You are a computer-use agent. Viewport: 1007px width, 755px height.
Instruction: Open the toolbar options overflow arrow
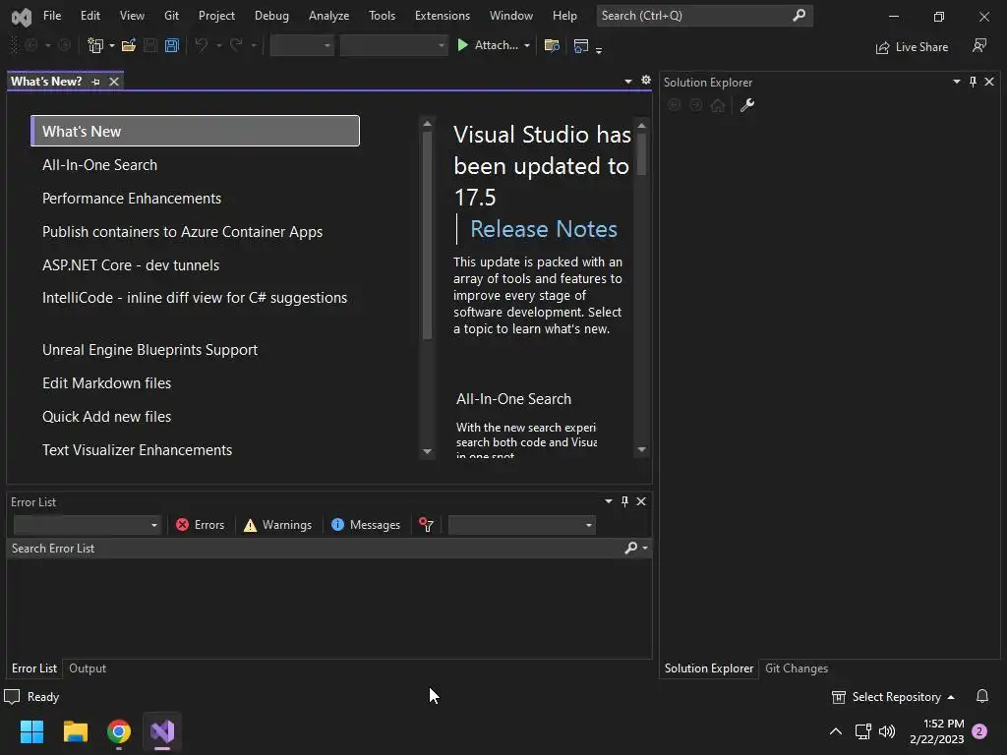coord(599,49)
